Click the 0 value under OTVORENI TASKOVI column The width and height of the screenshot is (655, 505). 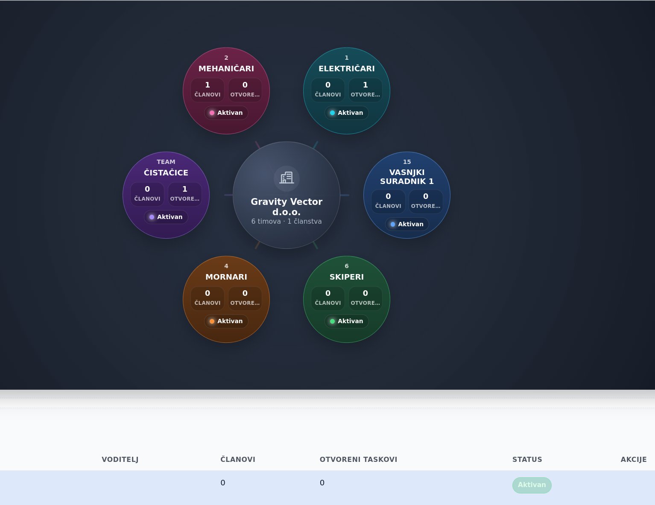tap(322, 483)
